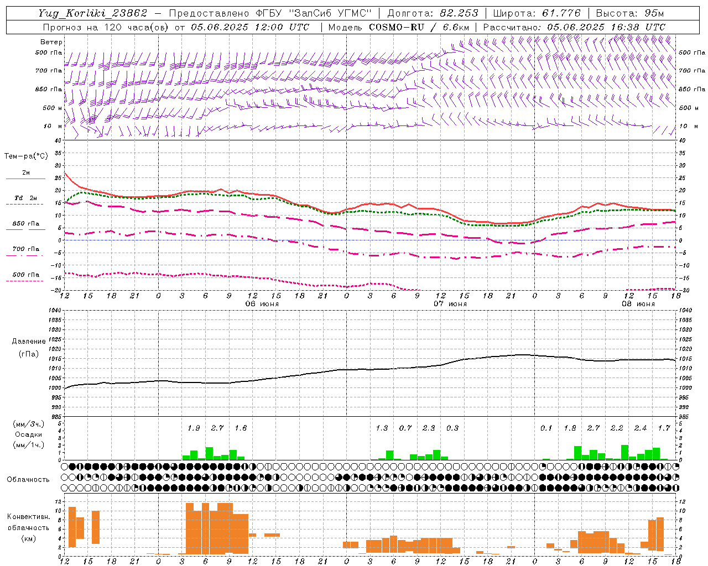The height and width of the screenshot is (566, 708).
Task: Click the 1.7 precipitation total
Action: click(x=664, y=428)
